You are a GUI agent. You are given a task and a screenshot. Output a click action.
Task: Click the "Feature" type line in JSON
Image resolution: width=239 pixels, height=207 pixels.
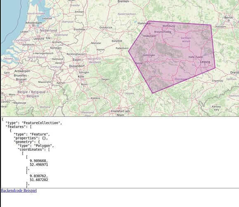32,134
